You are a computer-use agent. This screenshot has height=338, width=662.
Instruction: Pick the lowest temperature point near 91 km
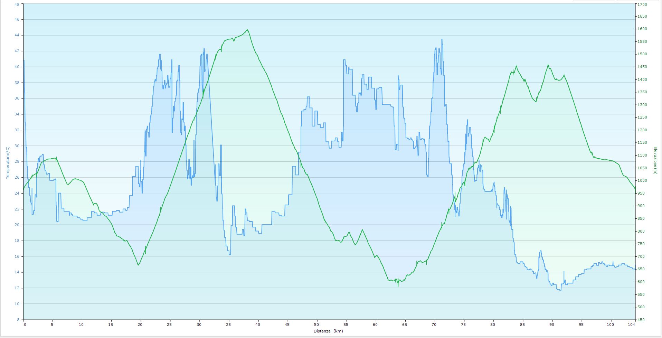point(559,290)
